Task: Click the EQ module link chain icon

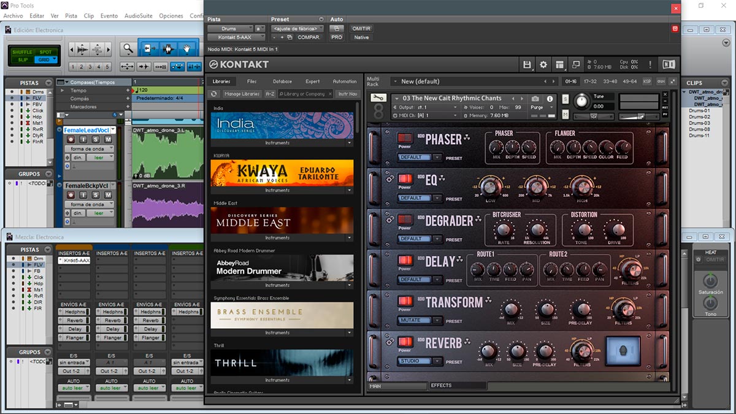Action: tap(389, 178)
